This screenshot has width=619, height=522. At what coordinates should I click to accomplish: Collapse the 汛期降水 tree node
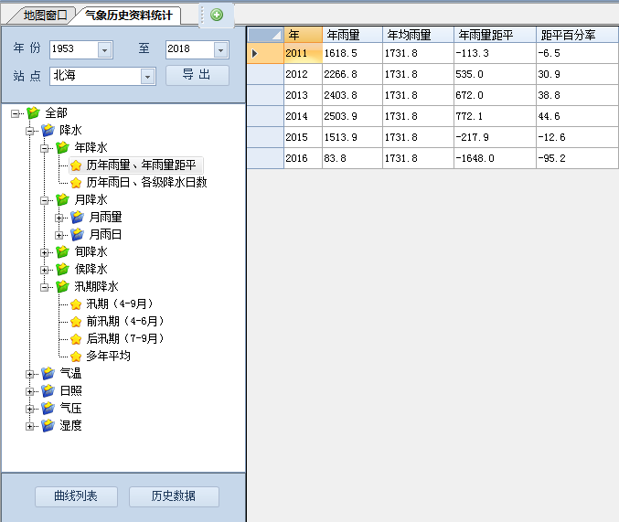coord(45,287)
